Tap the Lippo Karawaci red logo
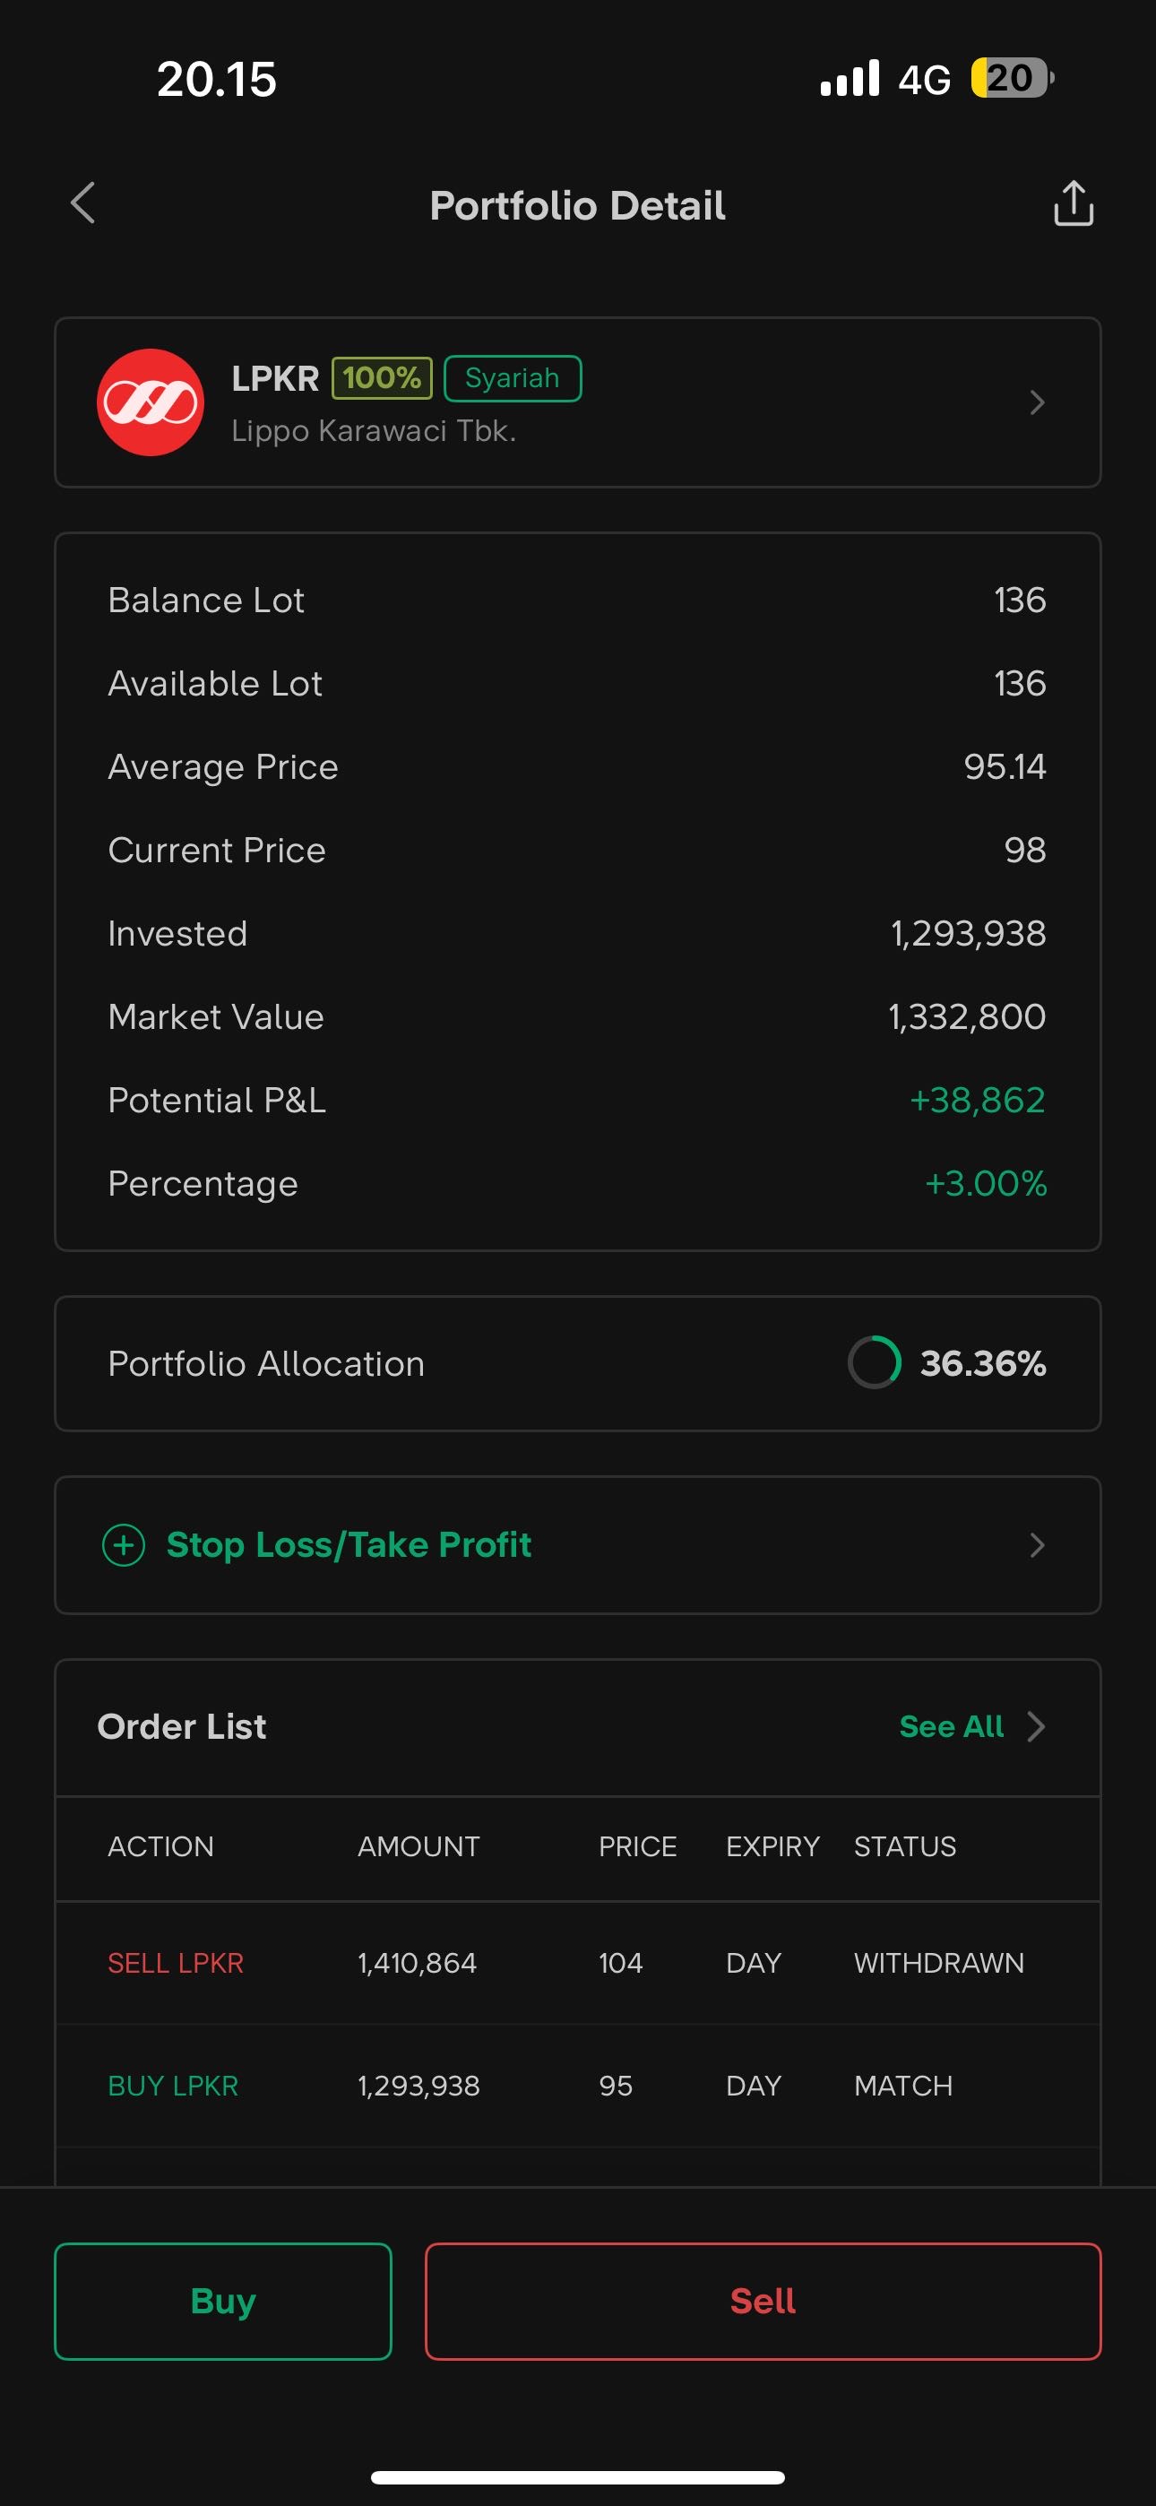This screenshot has width=1156, height=2506. click(x=150, y=402)
